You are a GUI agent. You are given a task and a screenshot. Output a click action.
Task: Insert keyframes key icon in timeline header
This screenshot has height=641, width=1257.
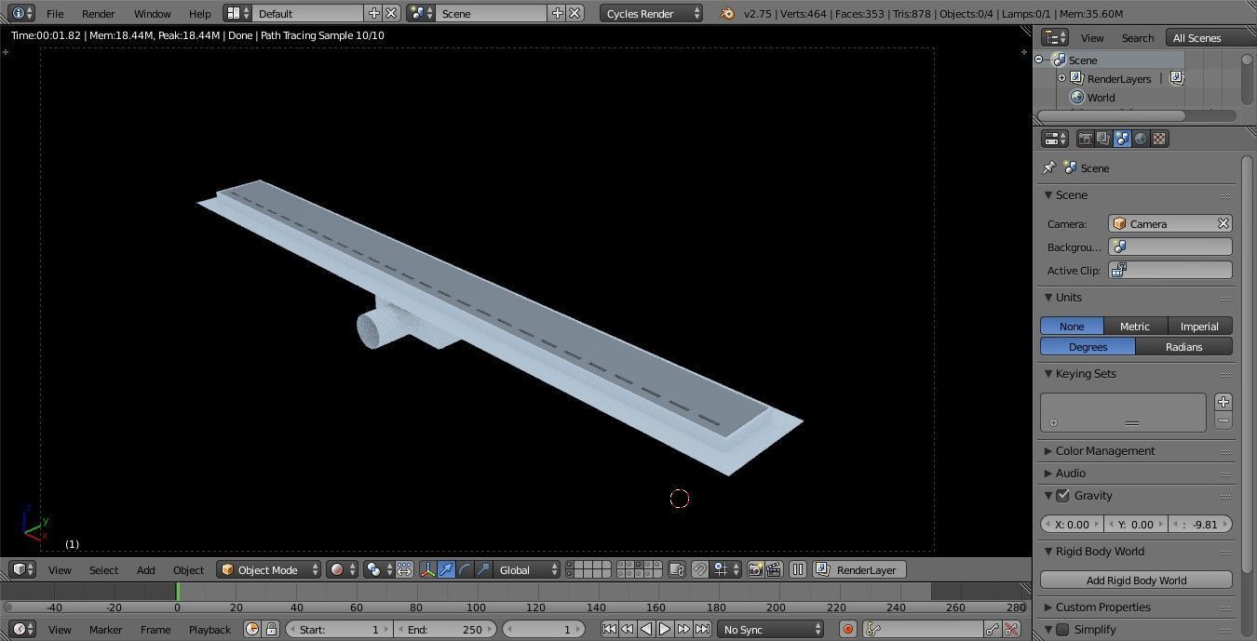[x=993, y=629]
